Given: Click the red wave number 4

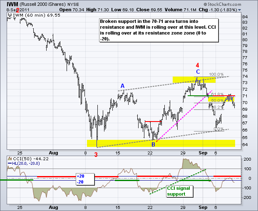Looking at the screenshot, I should click(x=197, y=65).
